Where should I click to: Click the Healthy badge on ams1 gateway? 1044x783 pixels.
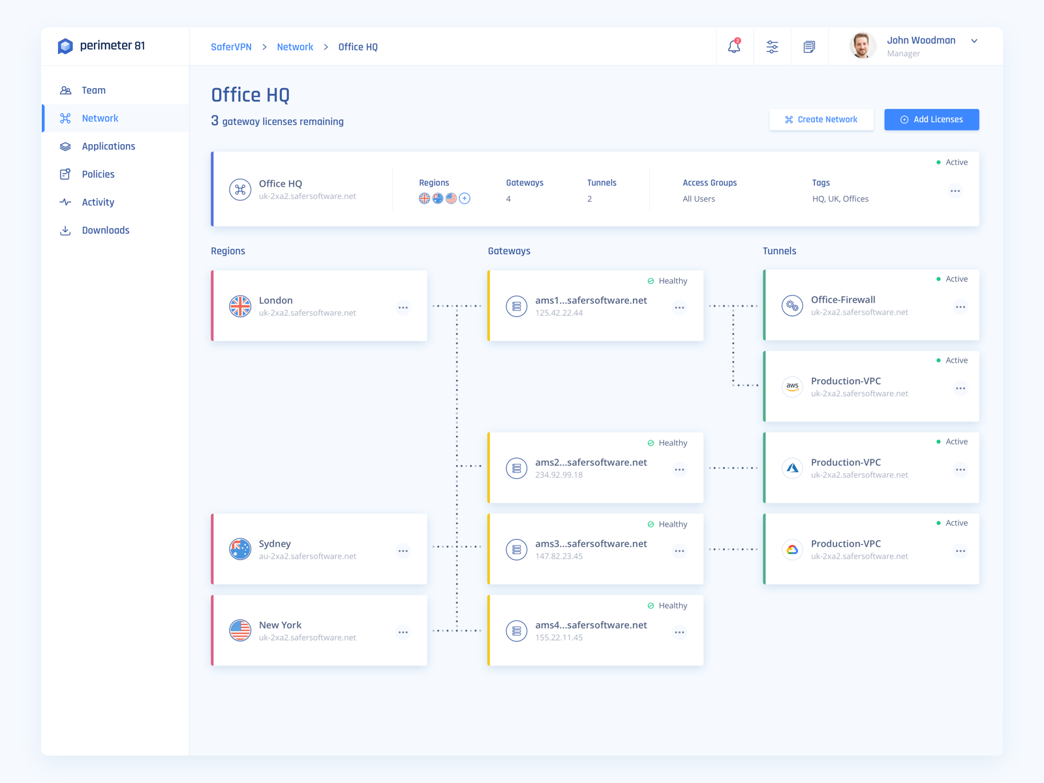pos(668,281)
